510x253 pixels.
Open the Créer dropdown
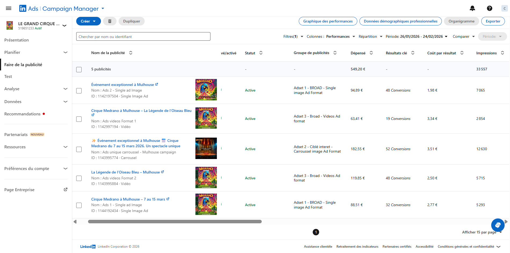point(89,21)
